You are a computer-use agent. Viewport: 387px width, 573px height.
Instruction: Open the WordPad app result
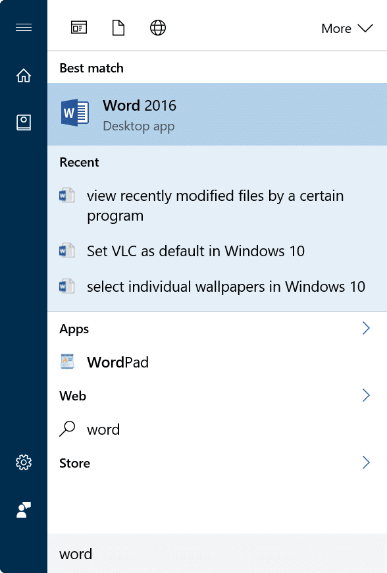pos(217,362)
